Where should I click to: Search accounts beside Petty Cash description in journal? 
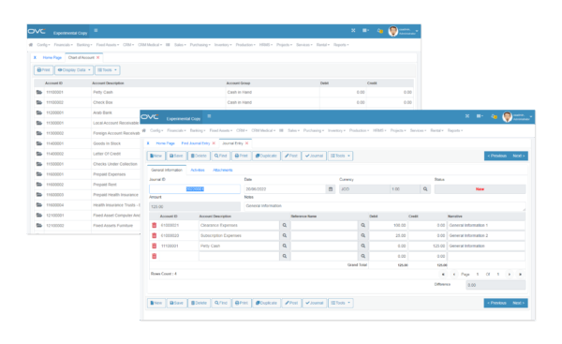point(285,247)
